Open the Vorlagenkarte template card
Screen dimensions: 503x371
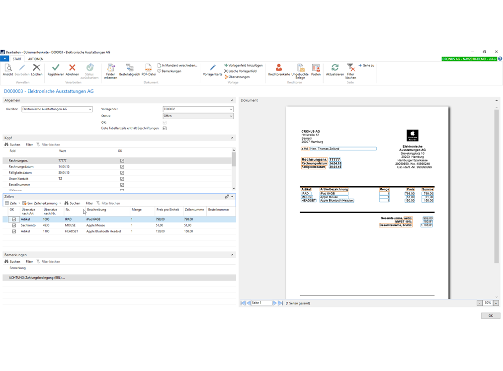point(213,70)
